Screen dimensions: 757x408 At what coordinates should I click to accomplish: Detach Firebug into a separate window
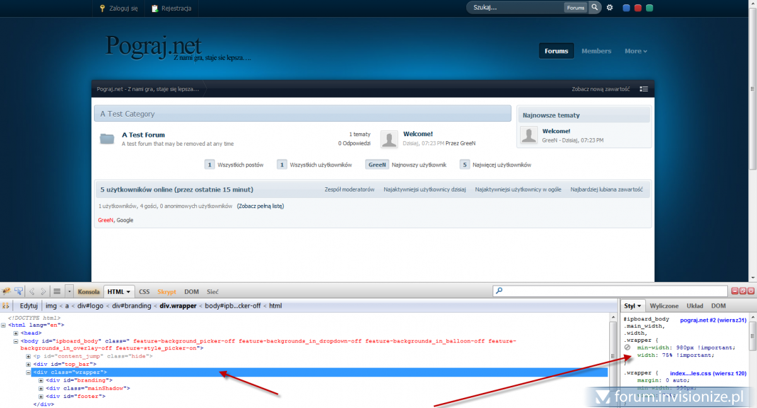pyautogui.click(x=742, y=291)
